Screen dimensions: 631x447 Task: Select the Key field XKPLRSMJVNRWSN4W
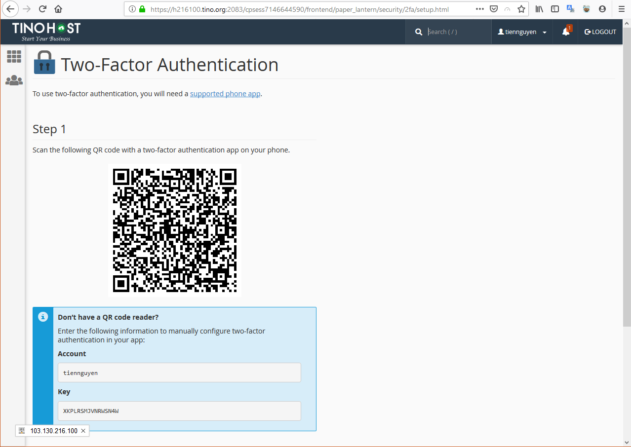pos(179,411)
